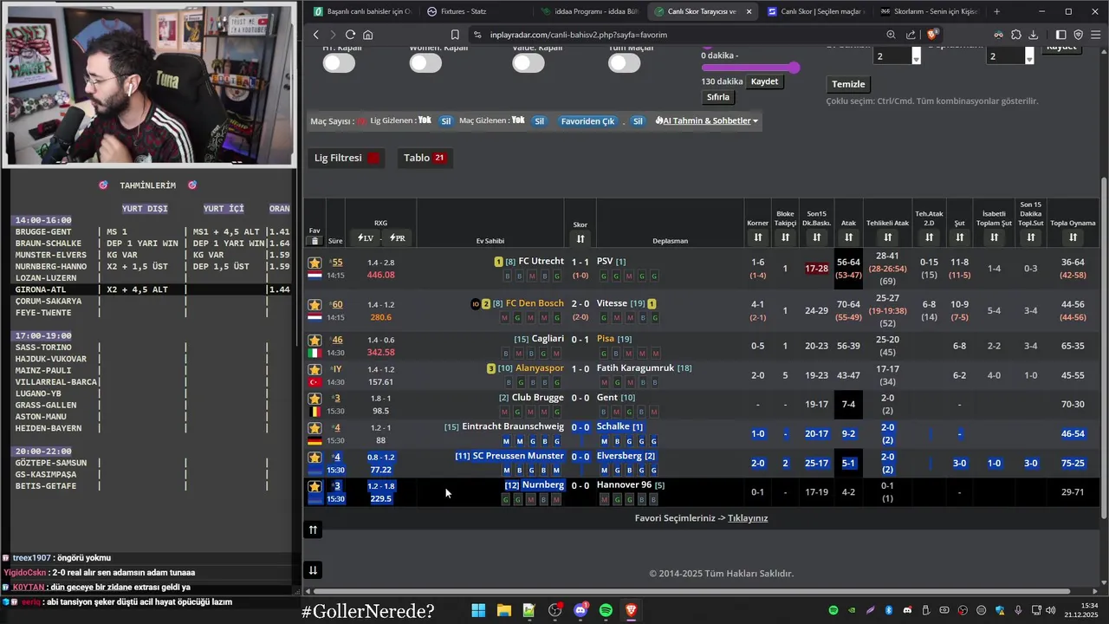
Task: Open Windows Start menu
Action: pyautogui.click(x=478, y=611)
